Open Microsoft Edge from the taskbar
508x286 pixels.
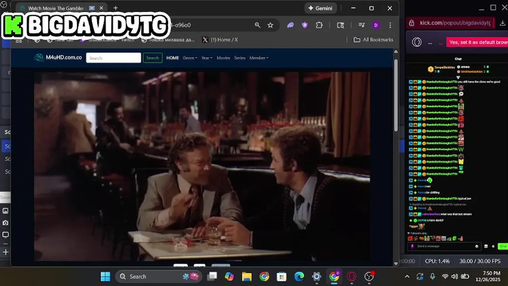(x=299, y=276)
